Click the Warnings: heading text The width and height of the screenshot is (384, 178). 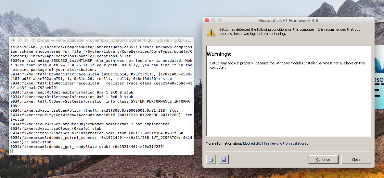(x=219, y=54)
